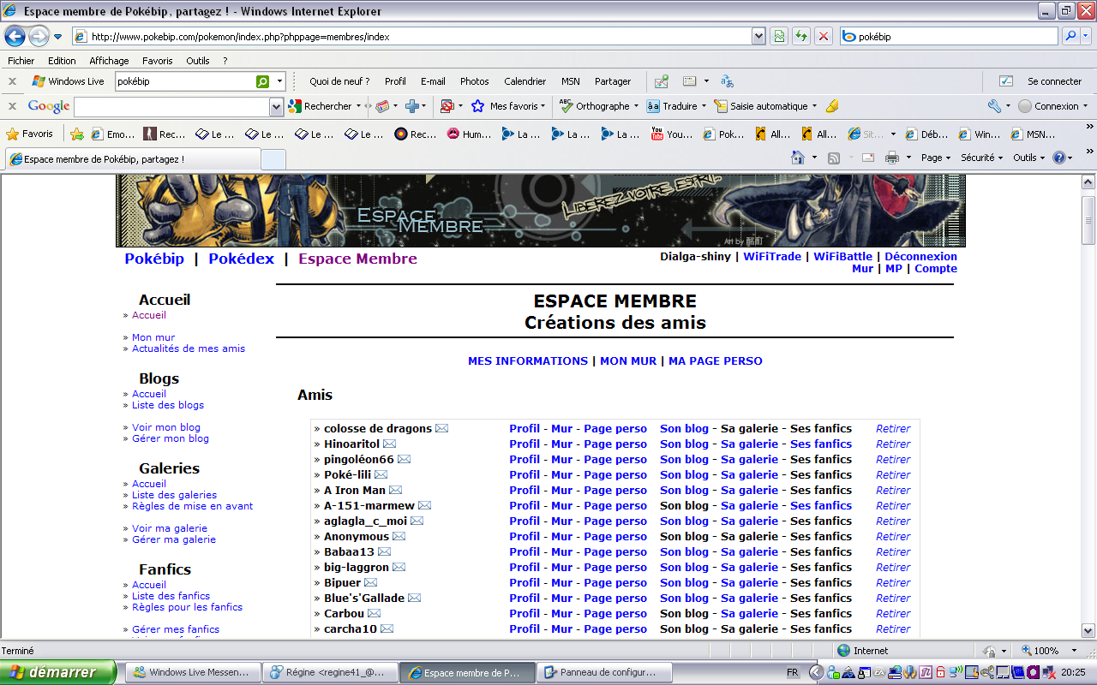Click the Windows Live toolbar search field
This screenshot has height=685, width=1097.
pyautogui.click(x=184, y=81)
